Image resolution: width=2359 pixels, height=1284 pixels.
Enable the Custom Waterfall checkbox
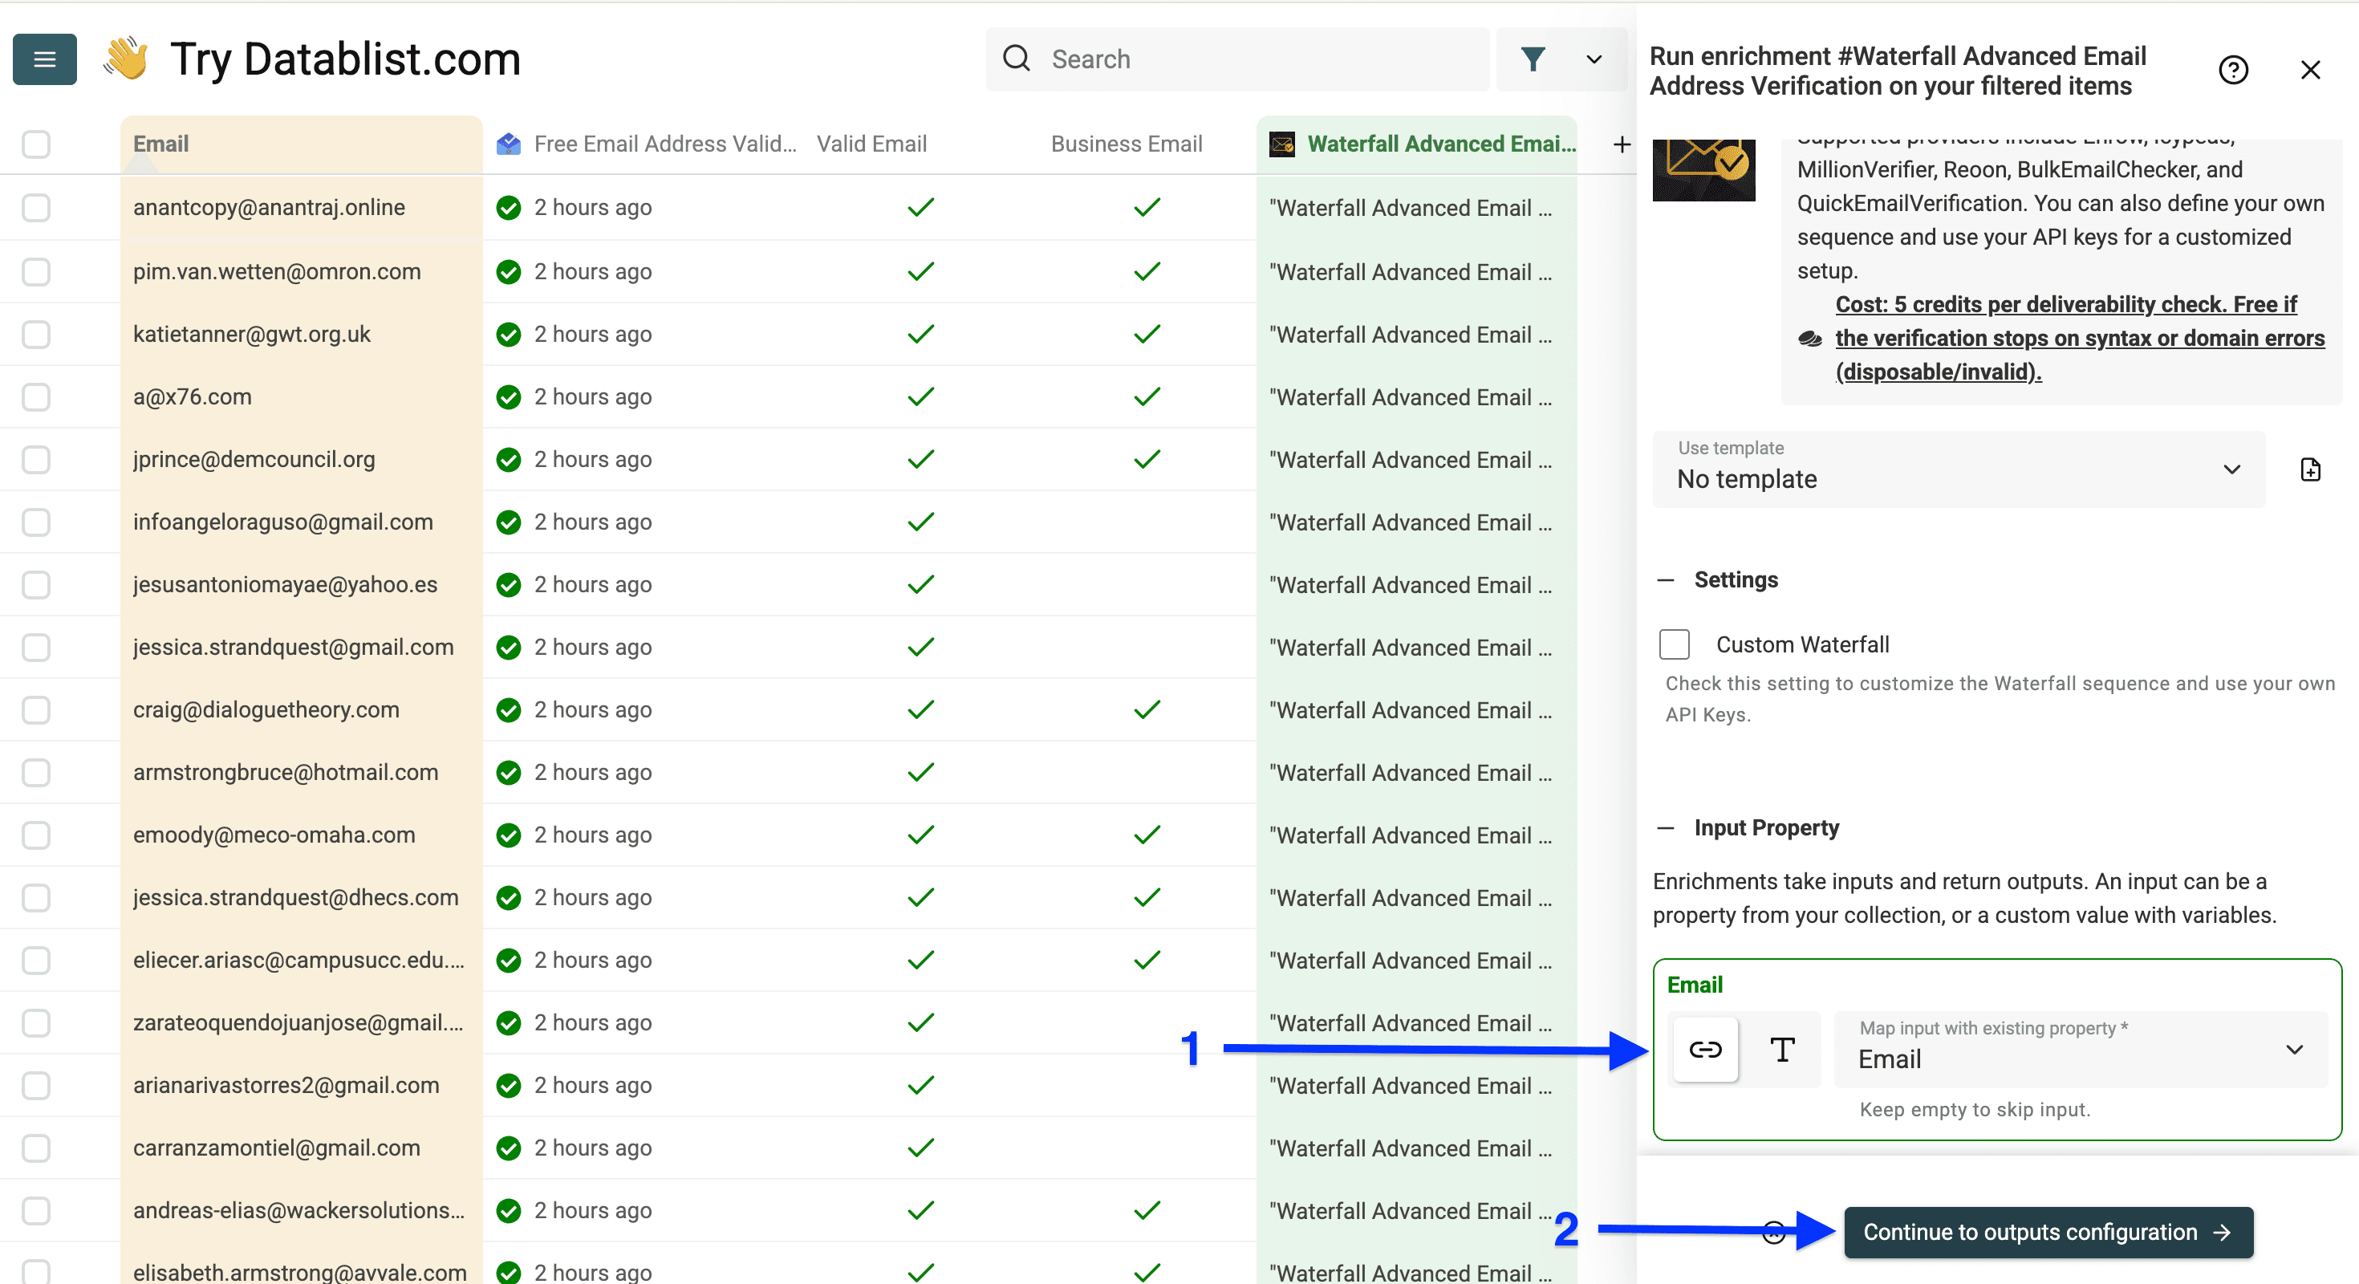[x=1674, y=644]
